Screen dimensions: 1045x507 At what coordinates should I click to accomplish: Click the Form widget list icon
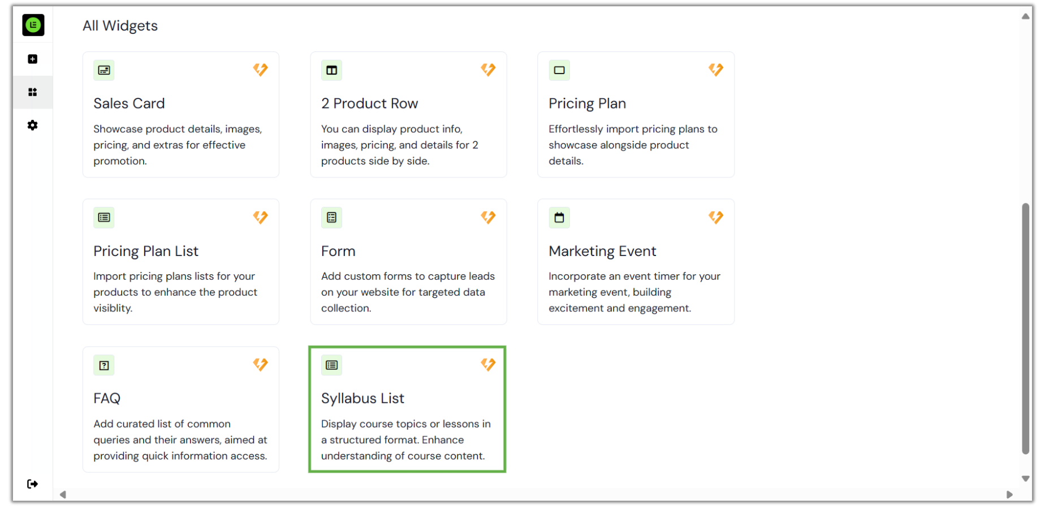tap(331, 218)
